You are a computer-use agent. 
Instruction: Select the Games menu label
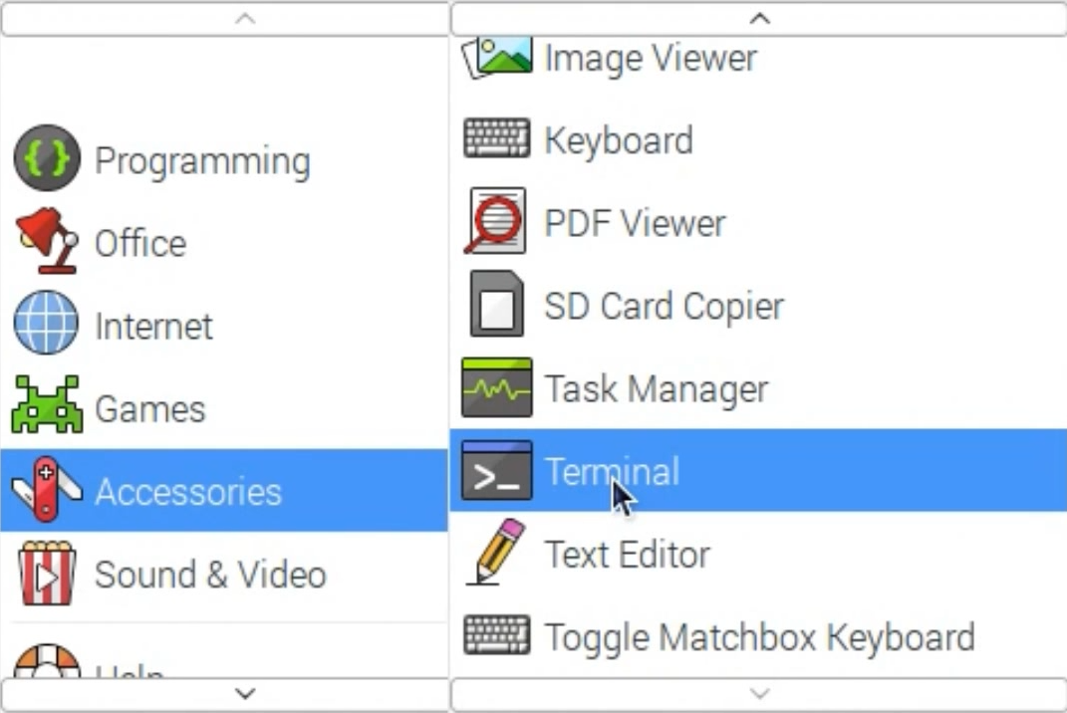[149, 408]
